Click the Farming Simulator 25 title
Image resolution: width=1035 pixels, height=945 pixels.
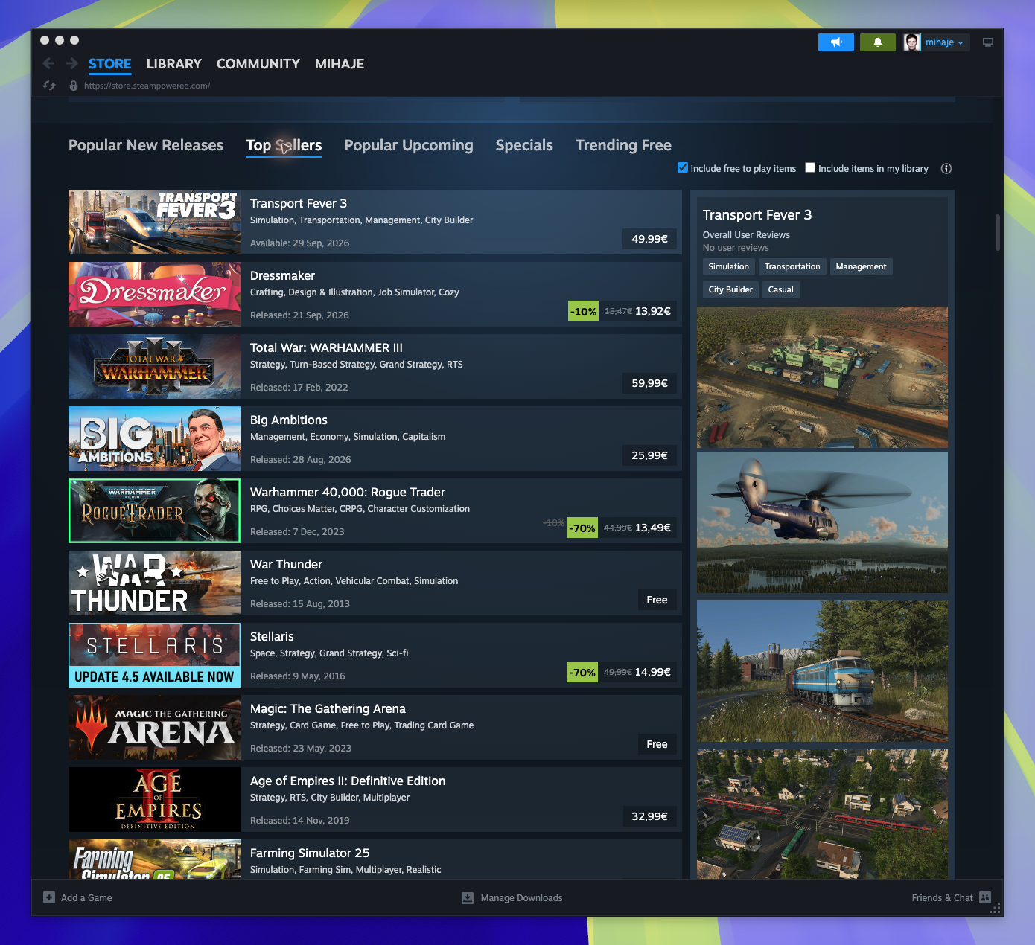pyautogui.click(x=310, y=853)
